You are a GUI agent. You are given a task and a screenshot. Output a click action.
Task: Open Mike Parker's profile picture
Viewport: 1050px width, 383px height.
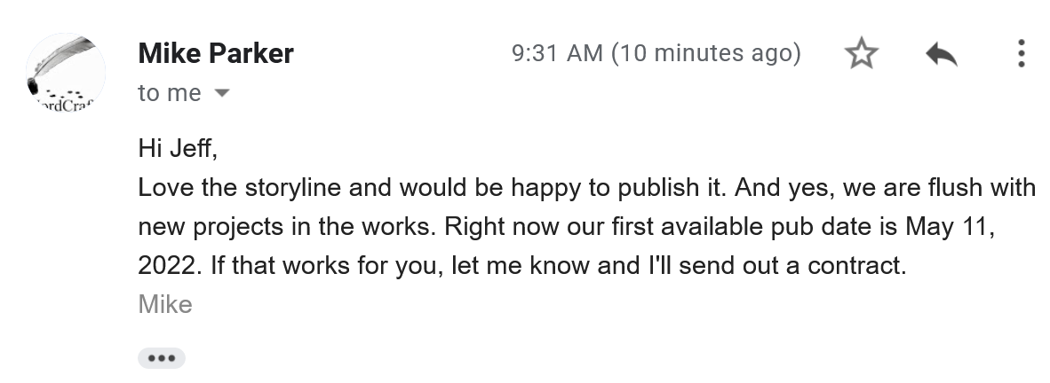pos(66,72)
